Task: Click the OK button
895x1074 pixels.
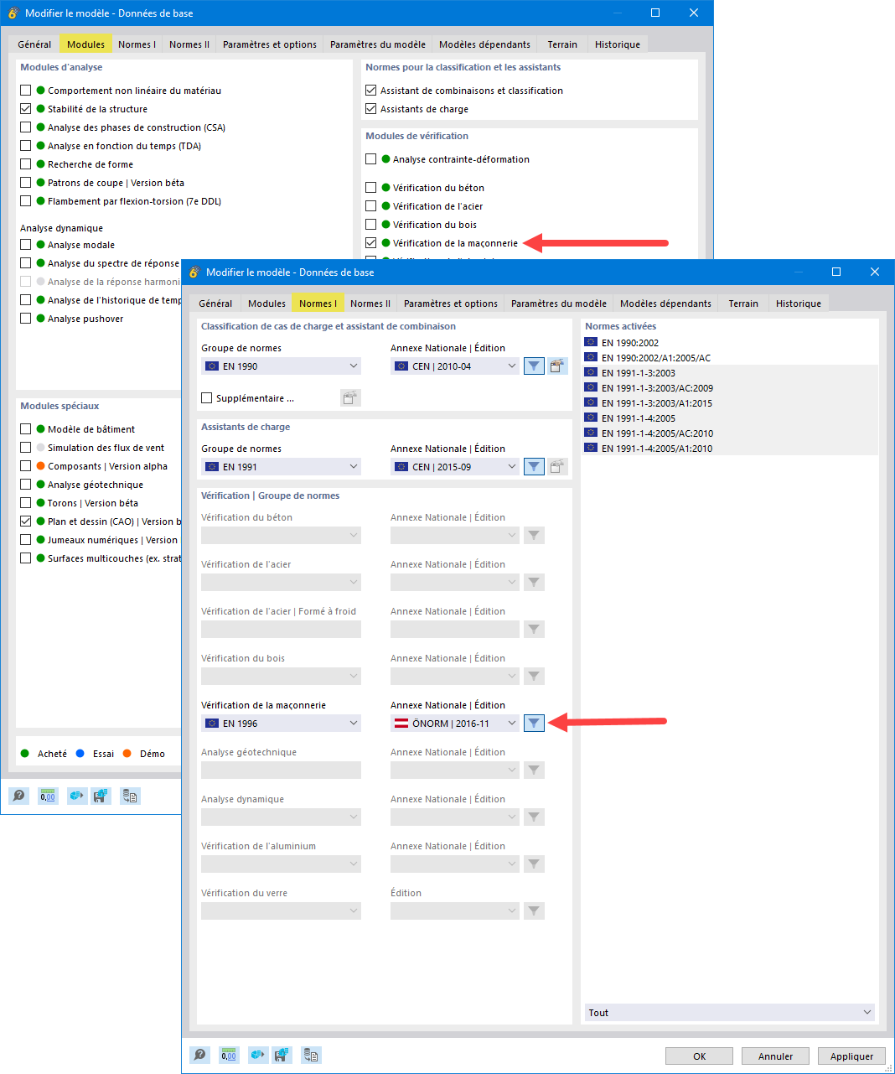Action: pyautogui.click(x=700, y=1056)
